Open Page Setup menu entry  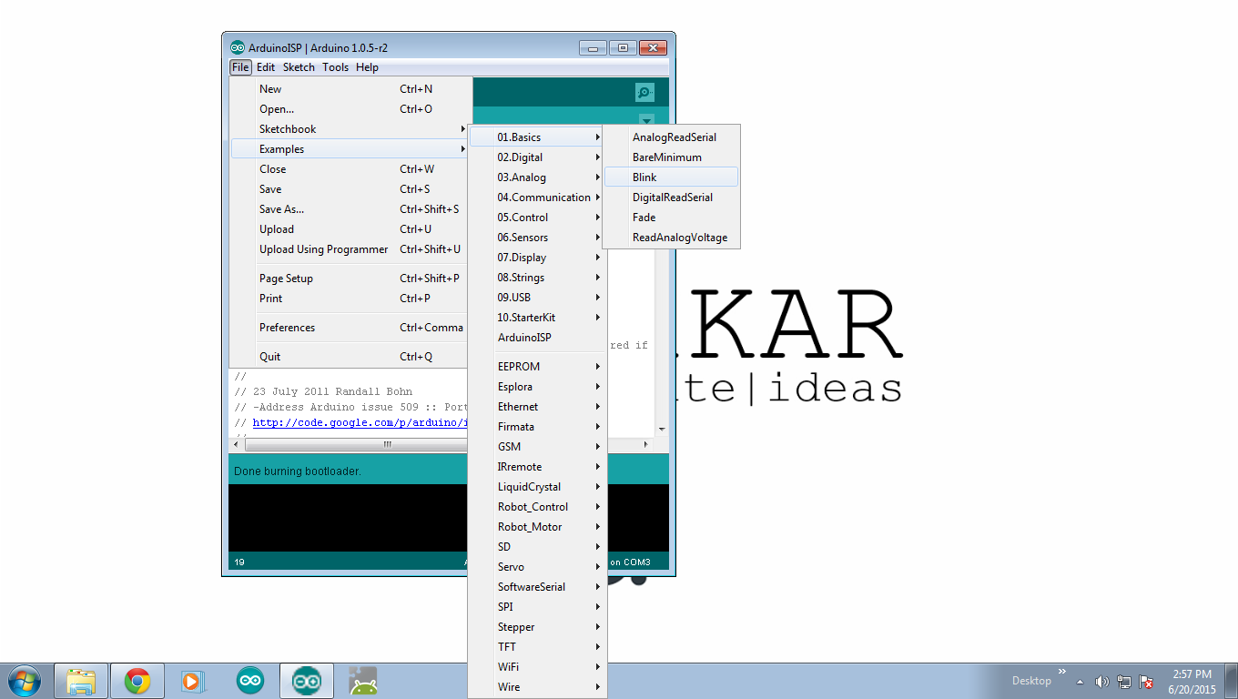click(350, 279)
